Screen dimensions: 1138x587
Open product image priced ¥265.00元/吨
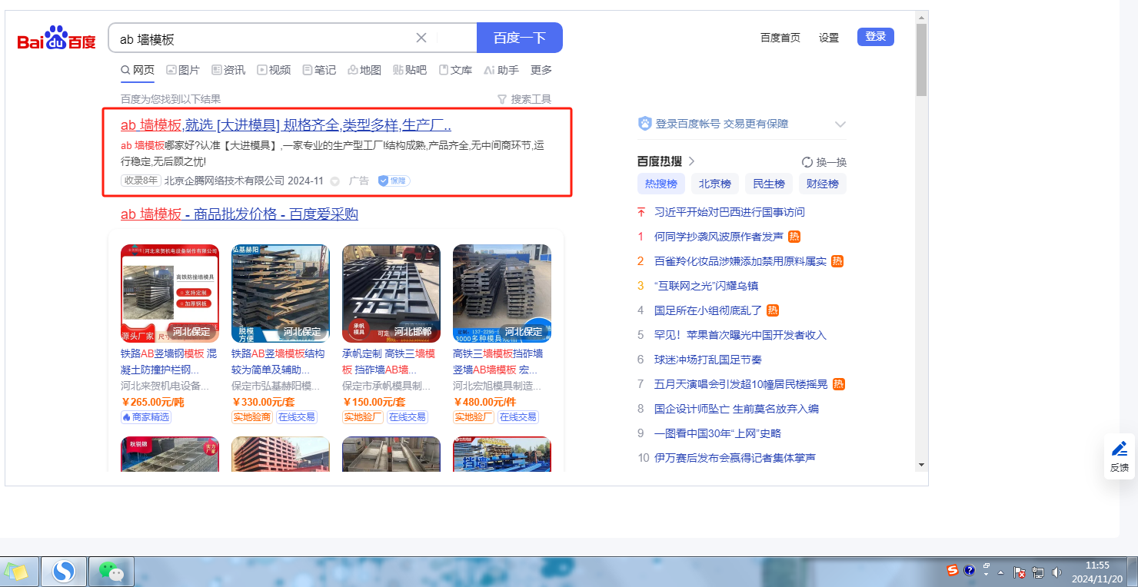click(x=170, y=293)
